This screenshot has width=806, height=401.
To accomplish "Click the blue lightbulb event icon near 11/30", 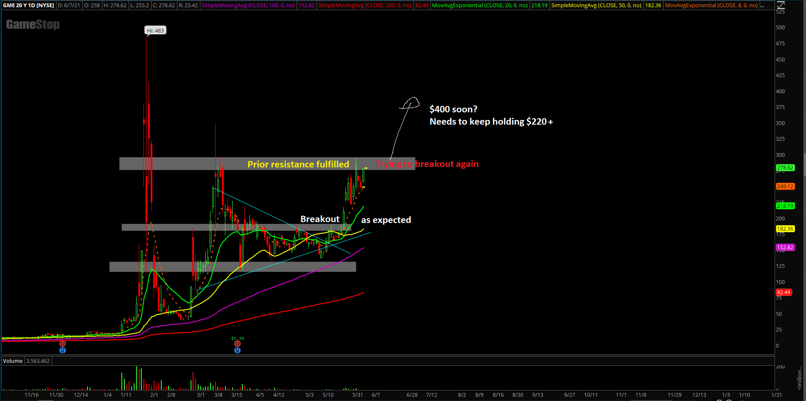I will [62, 351].
